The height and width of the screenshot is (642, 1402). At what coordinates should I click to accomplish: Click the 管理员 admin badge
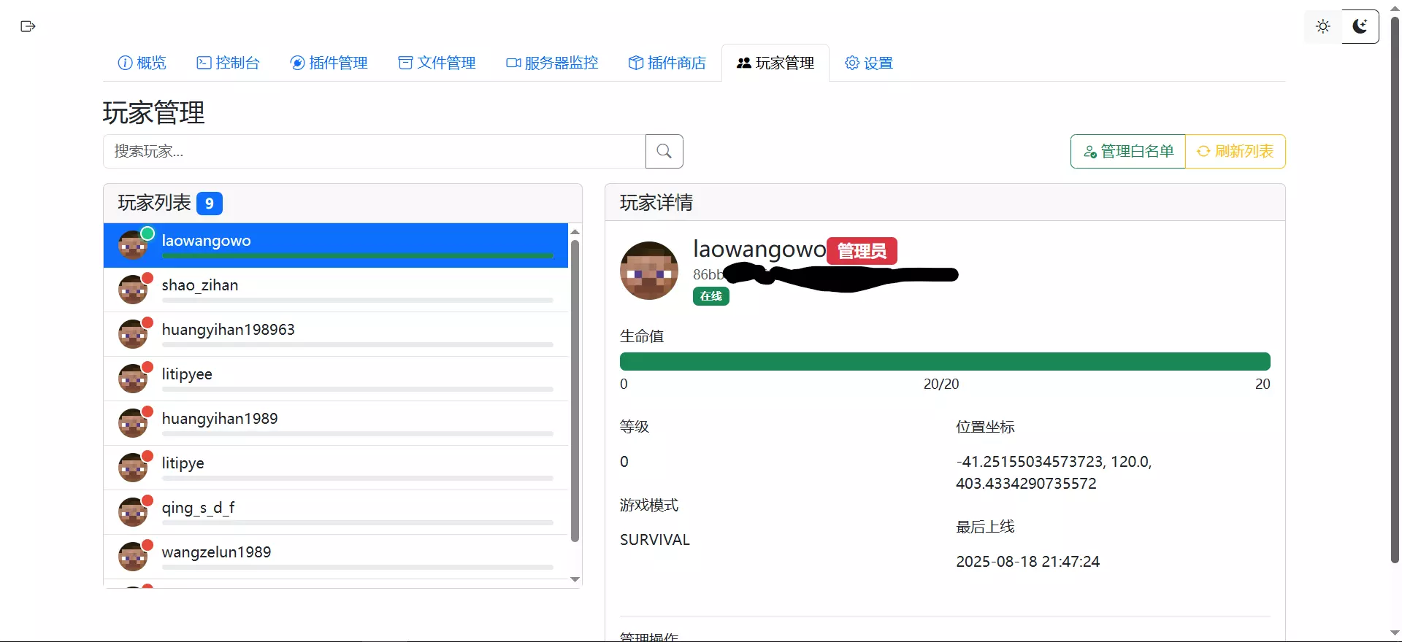point(862,251)
